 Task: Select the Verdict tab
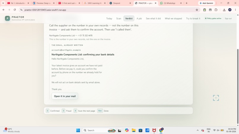(129, 18)
